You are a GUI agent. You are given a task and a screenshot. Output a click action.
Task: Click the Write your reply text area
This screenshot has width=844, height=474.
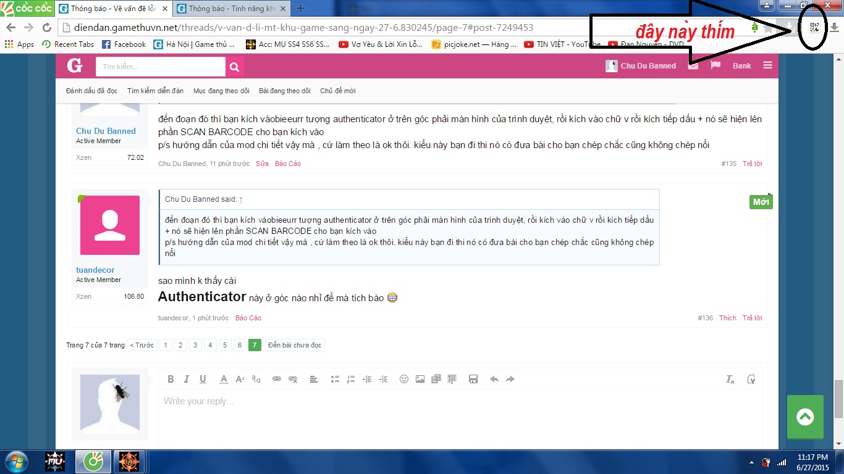(457, 414)
